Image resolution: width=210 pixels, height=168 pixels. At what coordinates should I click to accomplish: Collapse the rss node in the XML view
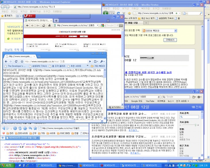3,147
